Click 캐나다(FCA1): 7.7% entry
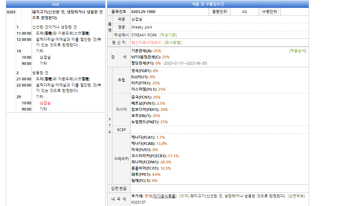This screenshot has height=206, width=341. coord(148,137)
